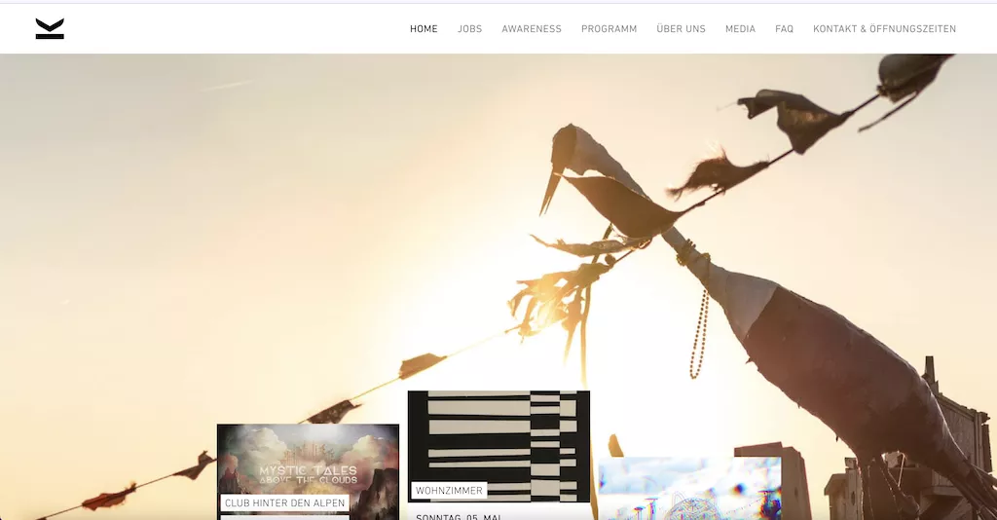Open Kontakt & Öffnungszeiten page
The image size is (997, 520).
884,29
